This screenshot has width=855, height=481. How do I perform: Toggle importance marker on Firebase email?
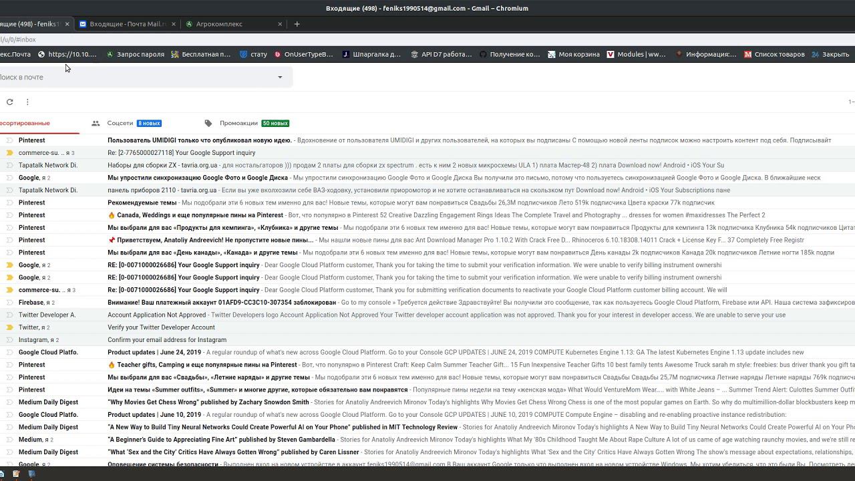[x=9, y=303]
